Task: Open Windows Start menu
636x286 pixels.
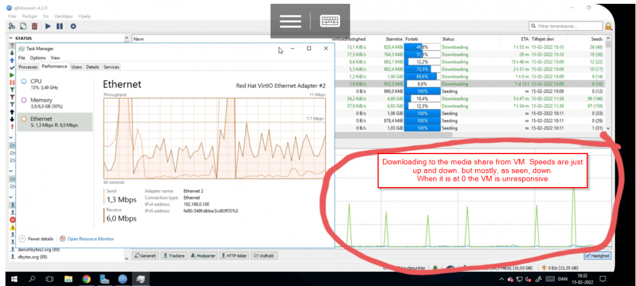Action: pos(14,279)
